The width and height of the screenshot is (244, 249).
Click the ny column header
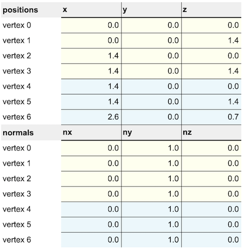(151, 132)
